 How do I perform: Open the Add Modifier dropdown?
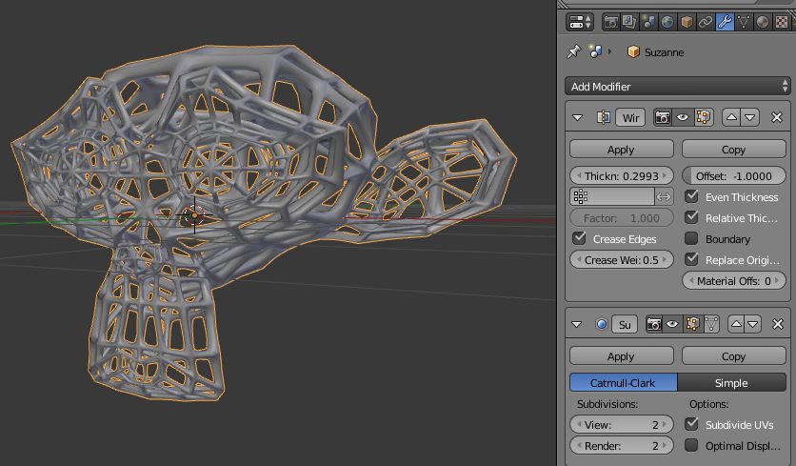pyautogui.click(x=677, y=87)
